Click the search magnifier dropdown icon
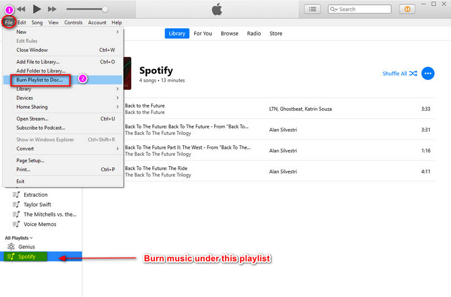451x297 pixels. pos(334,9)
